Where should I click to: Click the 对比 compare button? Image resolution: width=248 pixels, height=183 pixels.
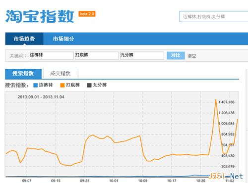click(176, 55)
